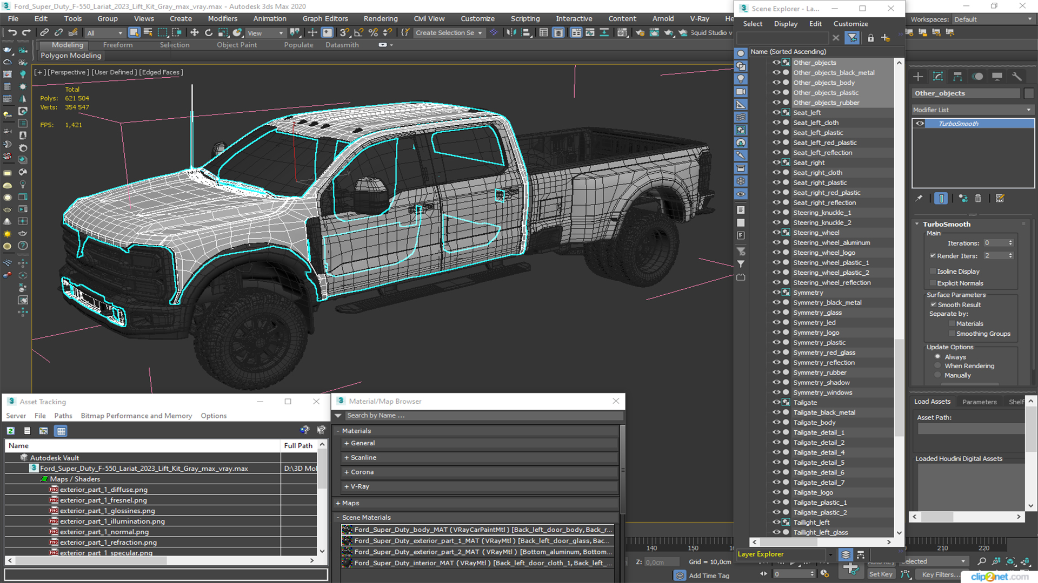Open the Workspaces Default dropdown
The image size is (1038, 583).
[993, 19]
